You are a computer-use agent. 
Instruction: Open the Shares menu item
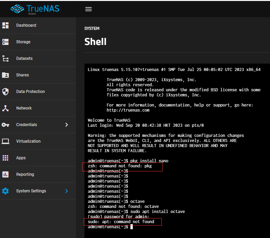click(x=38, y=75)
